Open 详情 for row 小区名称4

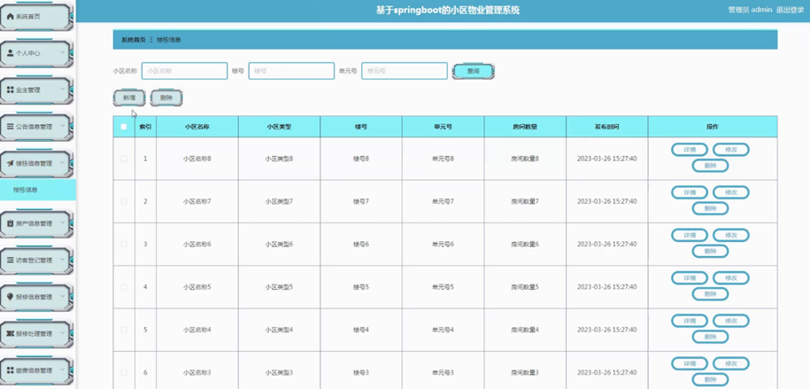click(690, 321)
